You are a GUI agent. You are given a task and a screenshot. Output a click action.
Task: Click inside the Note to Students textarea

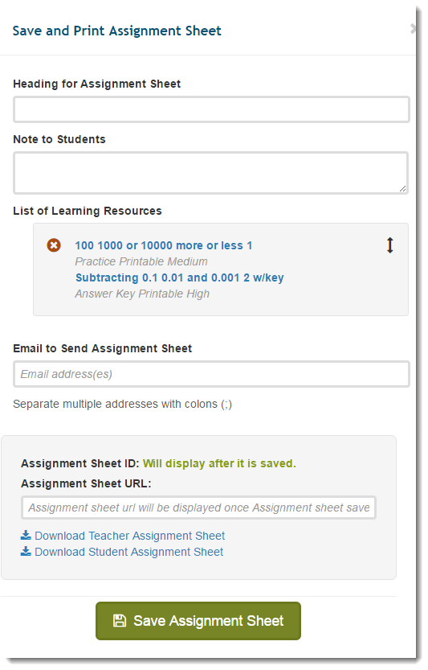pos(211,173)
